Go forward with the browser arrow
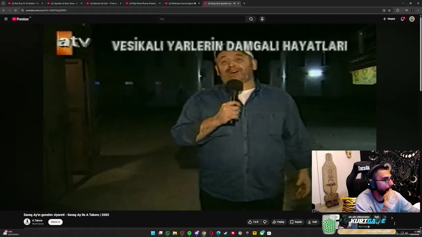The image size is (422, 237). tap(9, 10)
